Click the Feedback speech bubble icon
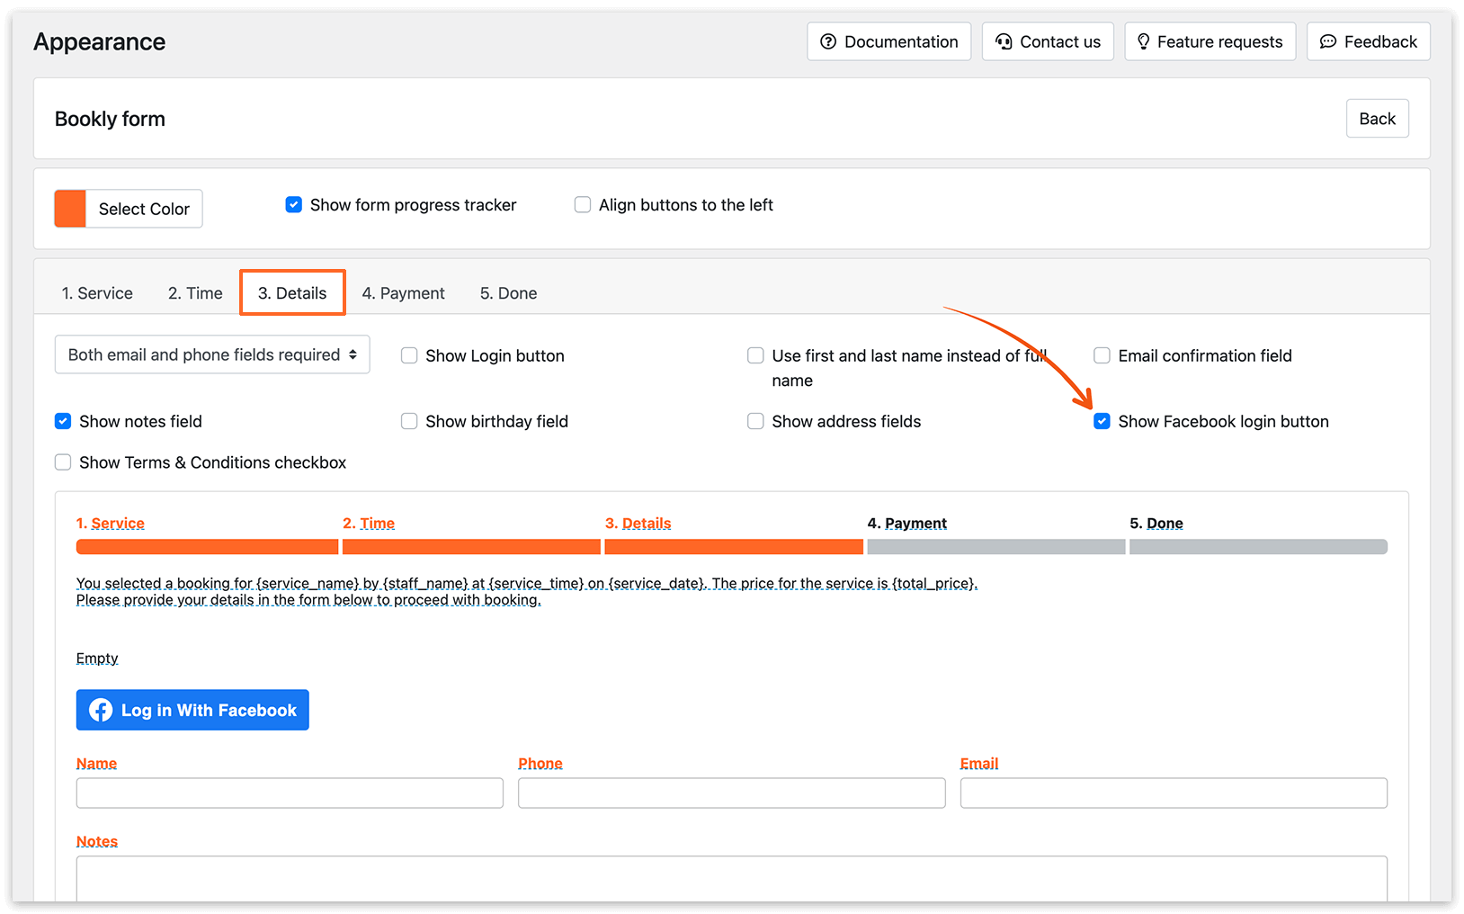 [x=1327, y=41]
